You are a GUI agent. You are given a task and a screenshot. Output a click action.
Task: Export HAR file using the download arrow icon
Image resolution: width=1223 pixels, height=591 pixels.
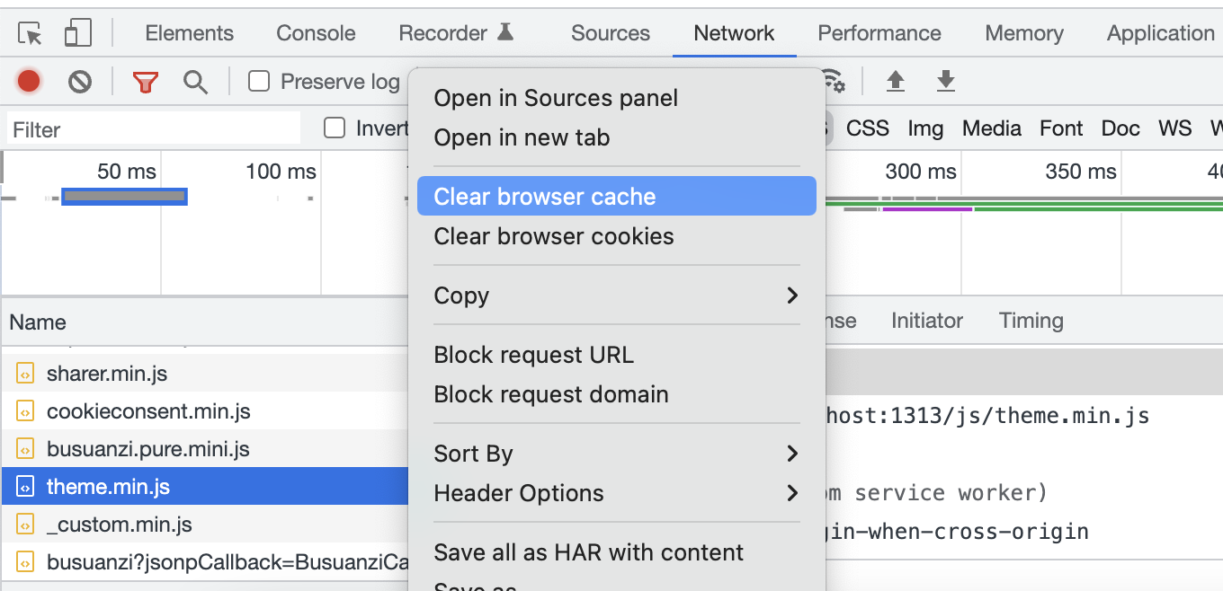point(945,81)
